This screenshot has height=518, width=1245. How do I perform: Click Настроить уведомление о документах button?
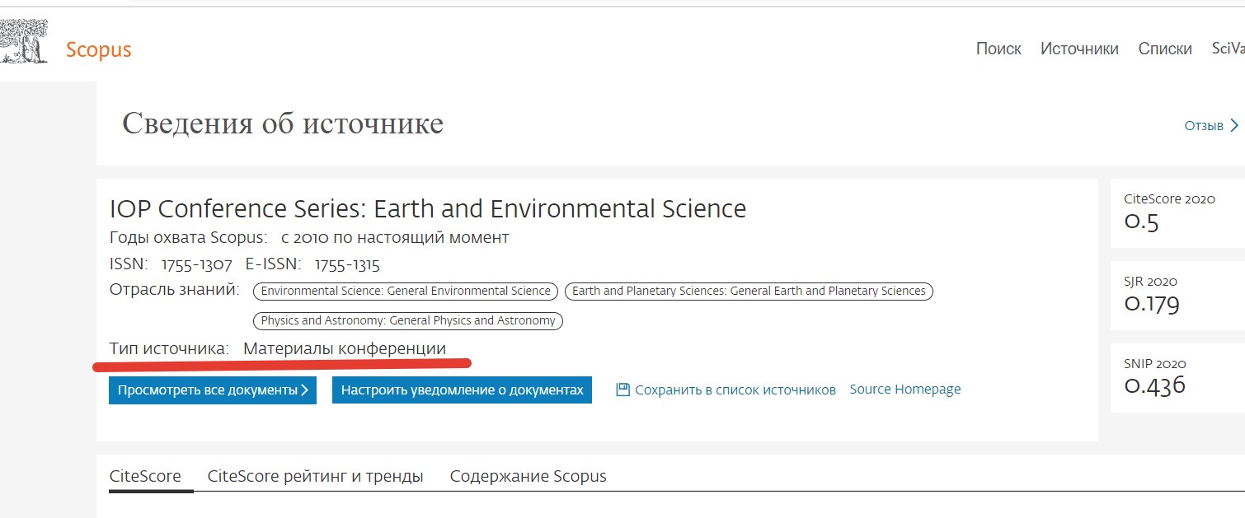[x=462, y=390]
